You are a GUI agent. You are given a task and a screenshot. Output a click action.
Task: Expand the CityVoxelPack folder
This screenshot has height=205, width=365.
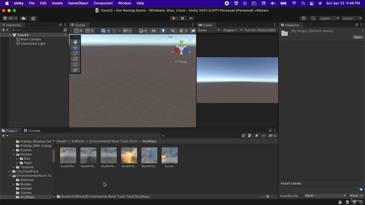click(10, 171)
